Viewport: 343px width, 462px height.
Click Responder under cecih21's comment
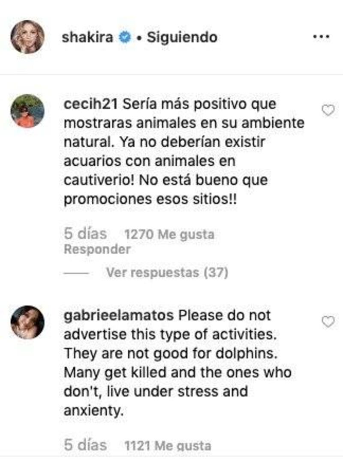(x=97, y=249)
